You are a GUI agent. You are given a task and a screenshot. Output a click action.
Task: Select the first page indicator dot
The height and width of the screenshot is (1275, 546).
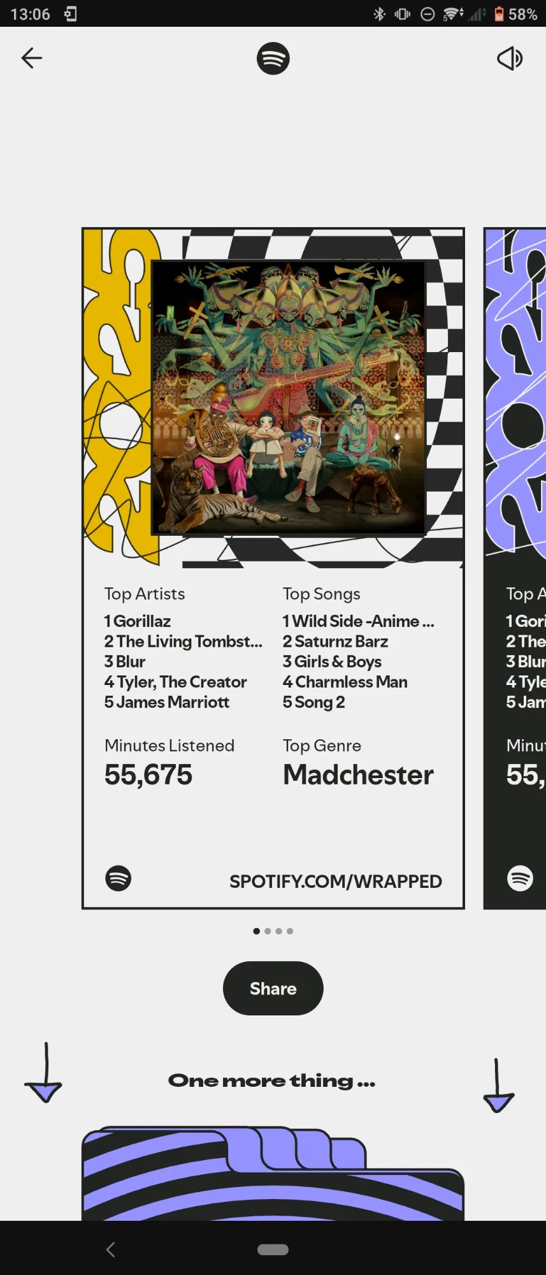(257, 931)
